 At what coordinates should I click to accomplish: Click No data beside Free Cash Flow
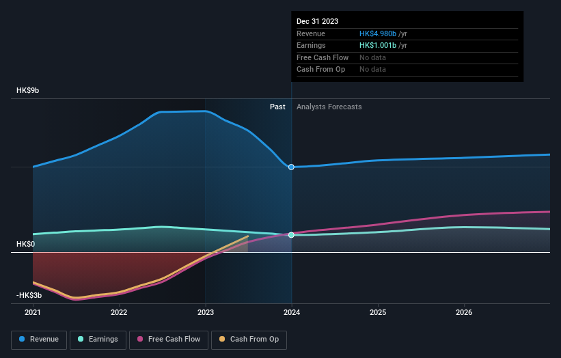(372, 57)
